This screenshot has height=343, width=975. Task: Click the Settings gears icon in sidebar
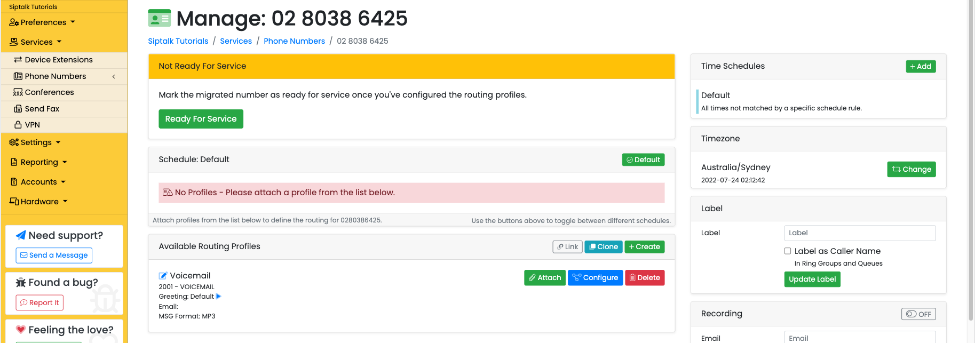point(14,142)
